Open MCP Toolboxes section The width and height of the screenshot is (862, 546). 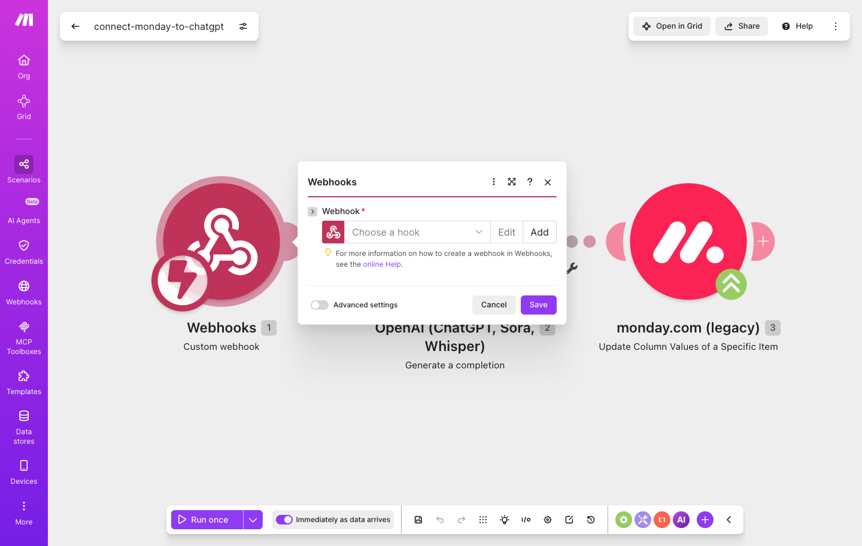pos(24,337)
